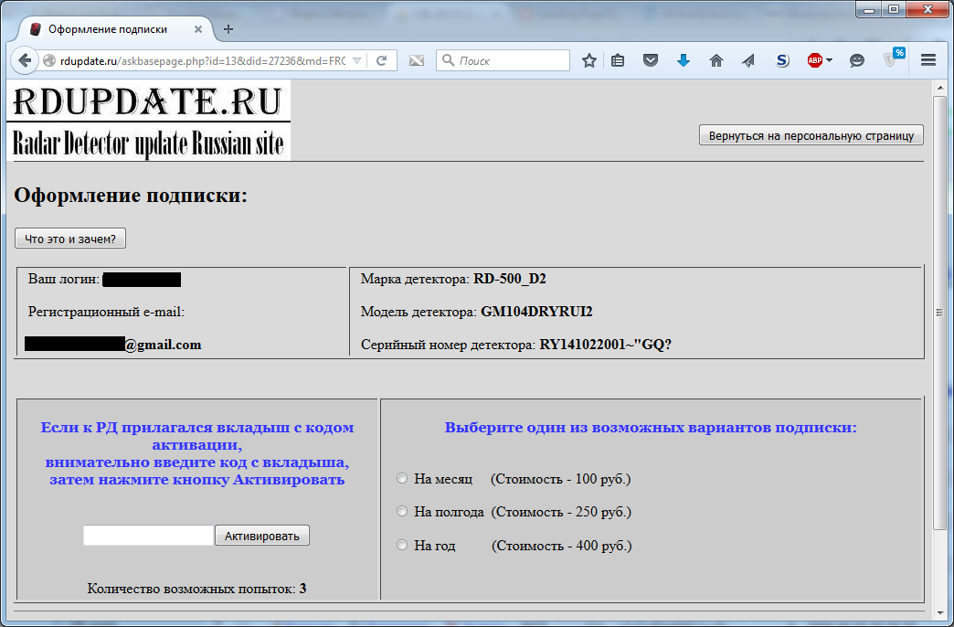Open the Adblock Plus dropdown arrow
Screen dimensions: 954x627
click(x=830, y=60)
